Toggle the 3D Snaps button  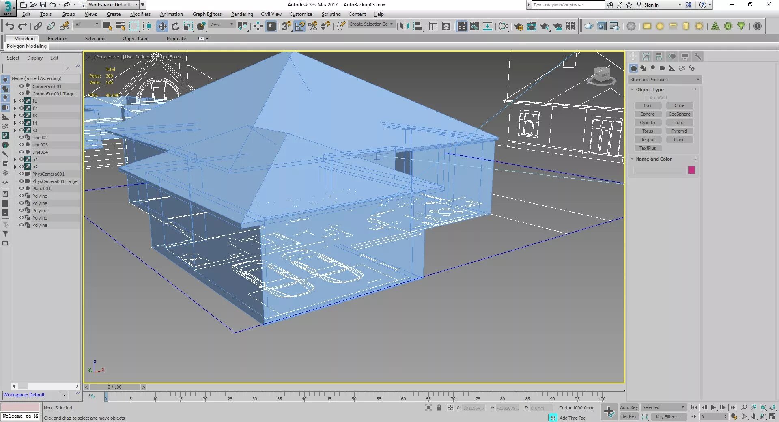(x=286, y=26)
